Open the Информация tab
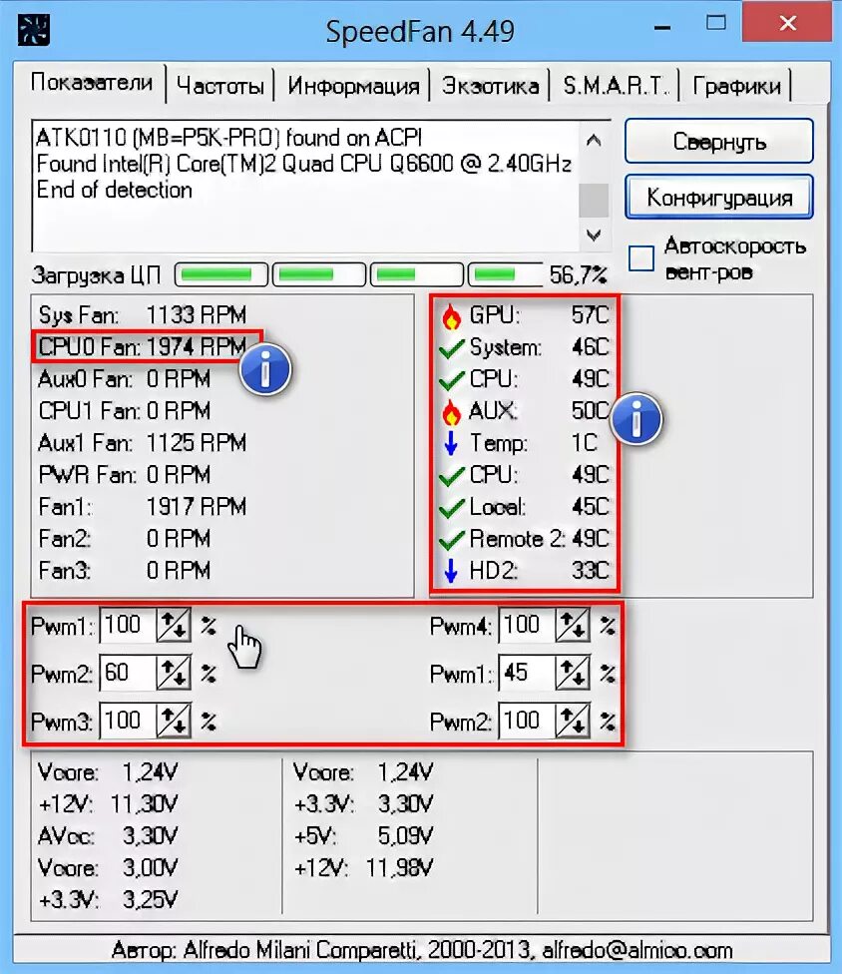The height and width of the screenshot is (974, 842). coord(353,85)
